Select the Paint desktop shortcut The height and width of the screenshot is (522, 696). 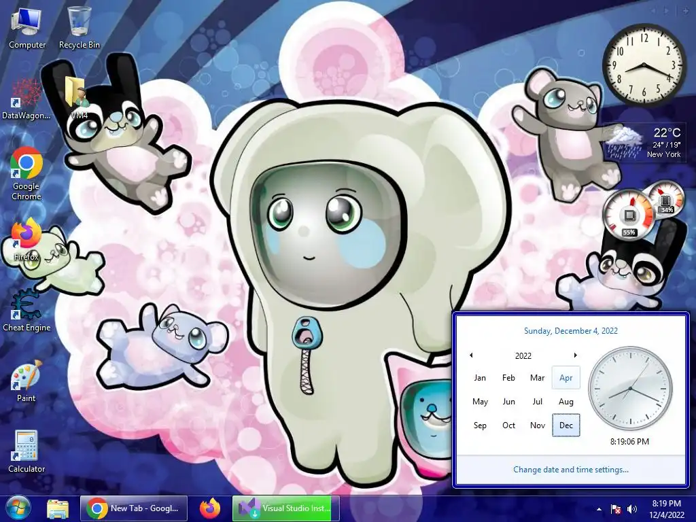[x=27, y=381]
